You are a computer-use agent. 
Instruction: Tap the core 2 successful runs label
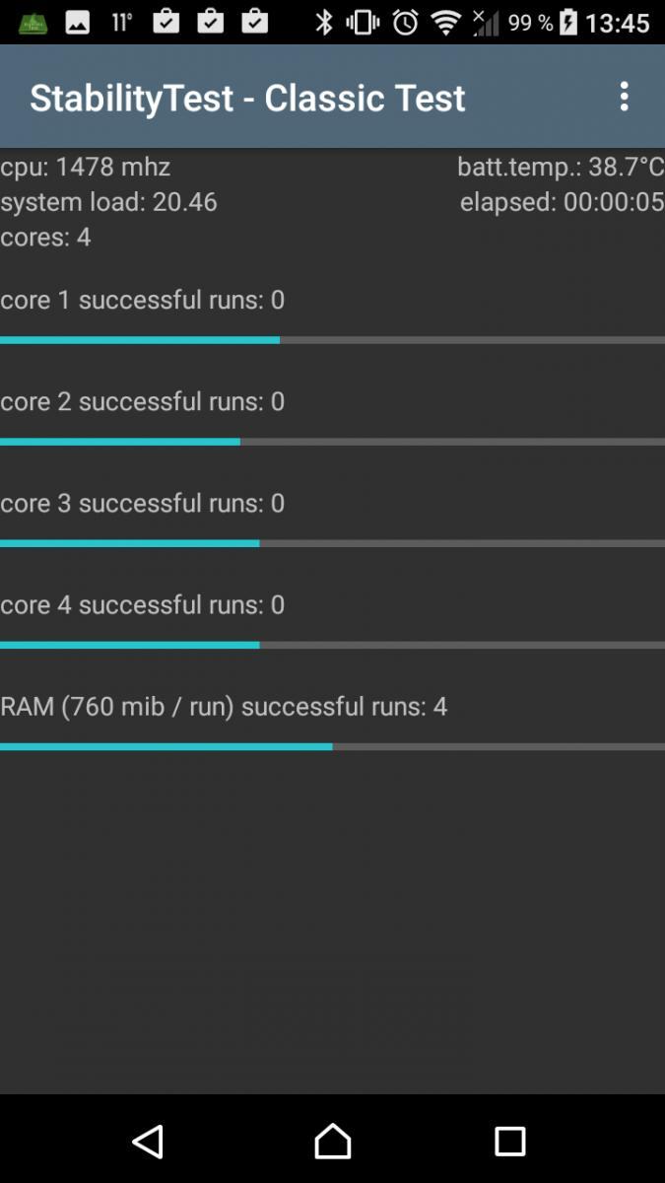143,401
